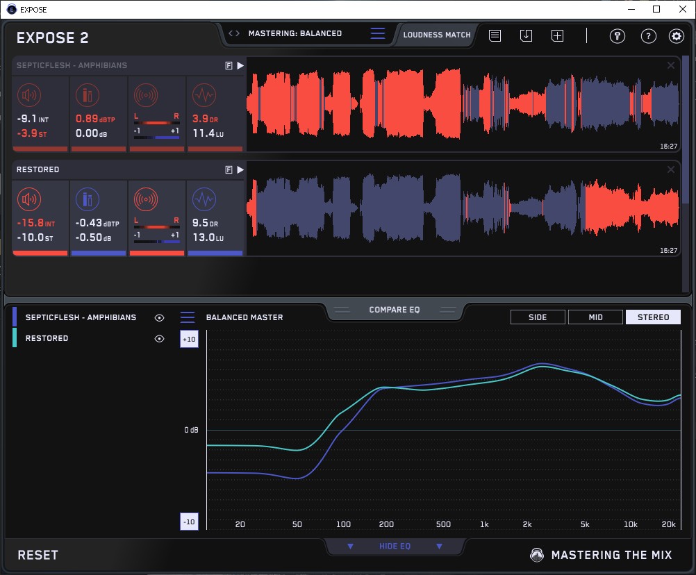This screenshot has width=696, height=575.
Task: Click the stereo field icon for Restored track
Action: point(146,199)
